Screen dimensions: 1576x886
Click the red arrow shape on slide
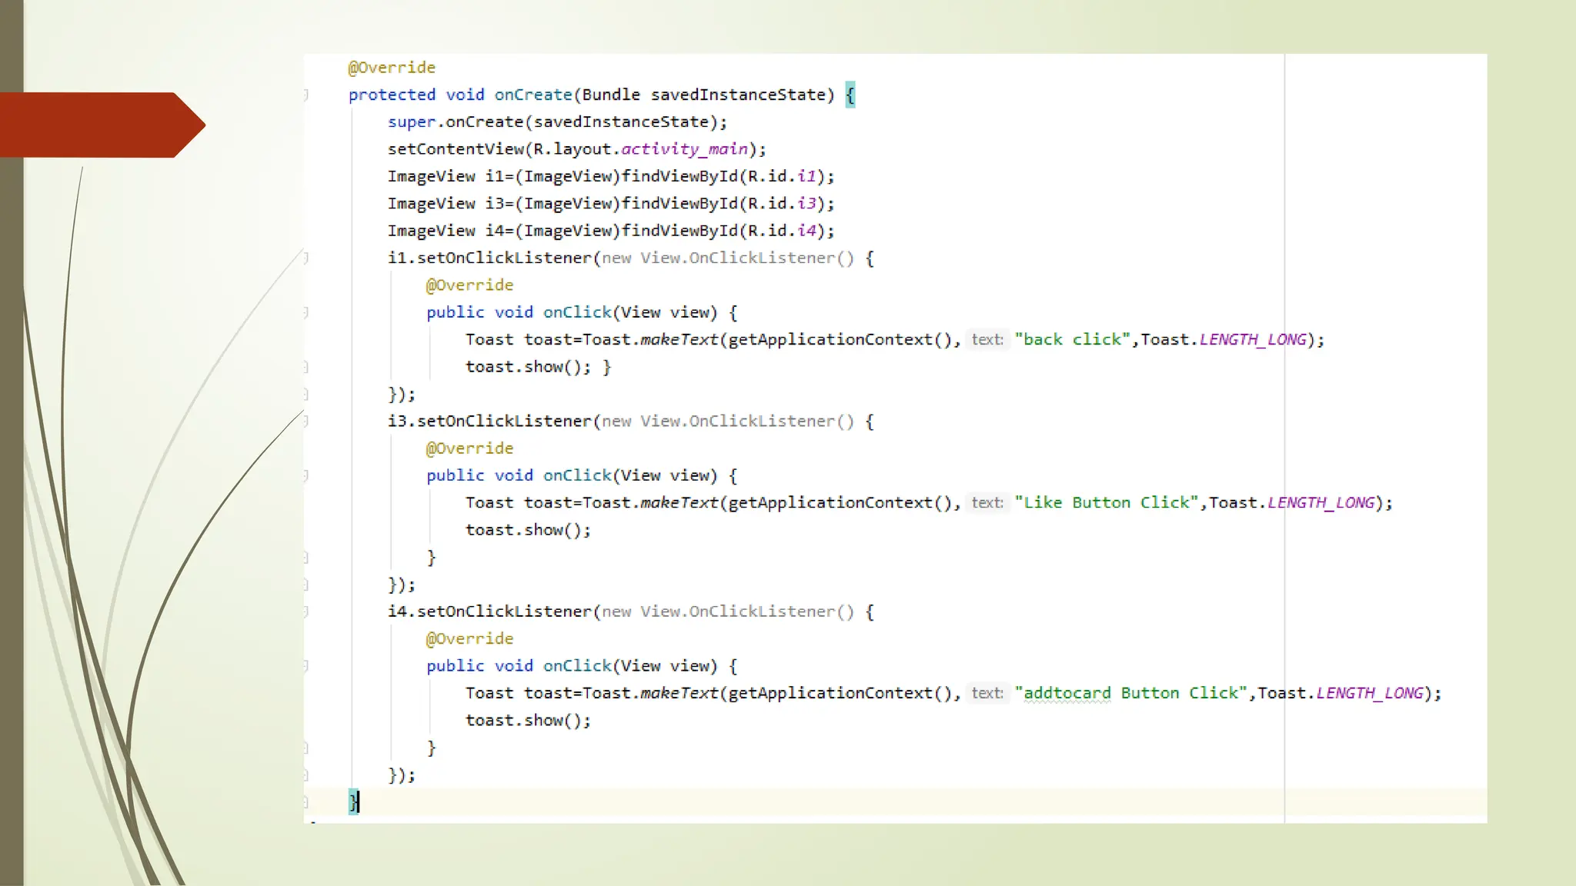point(100,125)
